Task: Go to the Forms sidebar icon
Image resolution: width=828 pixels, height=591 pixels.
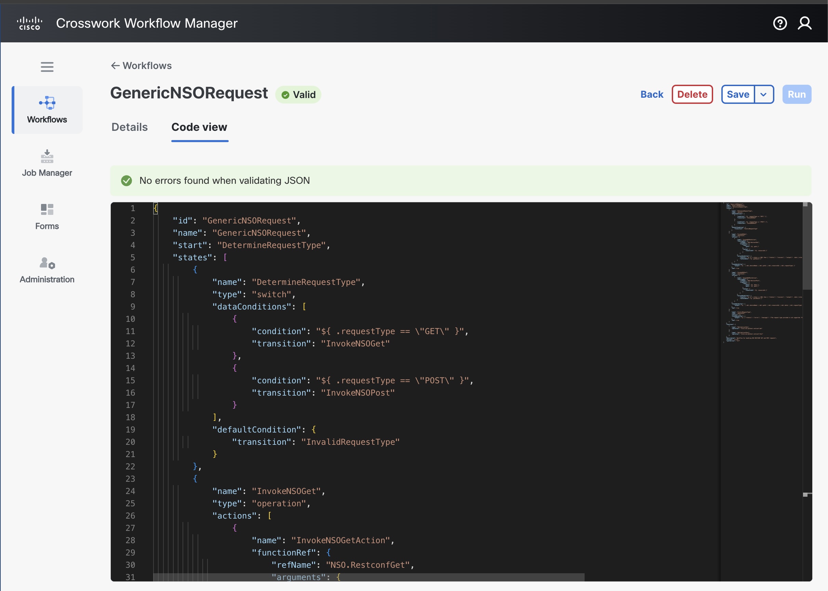Action: [47, 210]
